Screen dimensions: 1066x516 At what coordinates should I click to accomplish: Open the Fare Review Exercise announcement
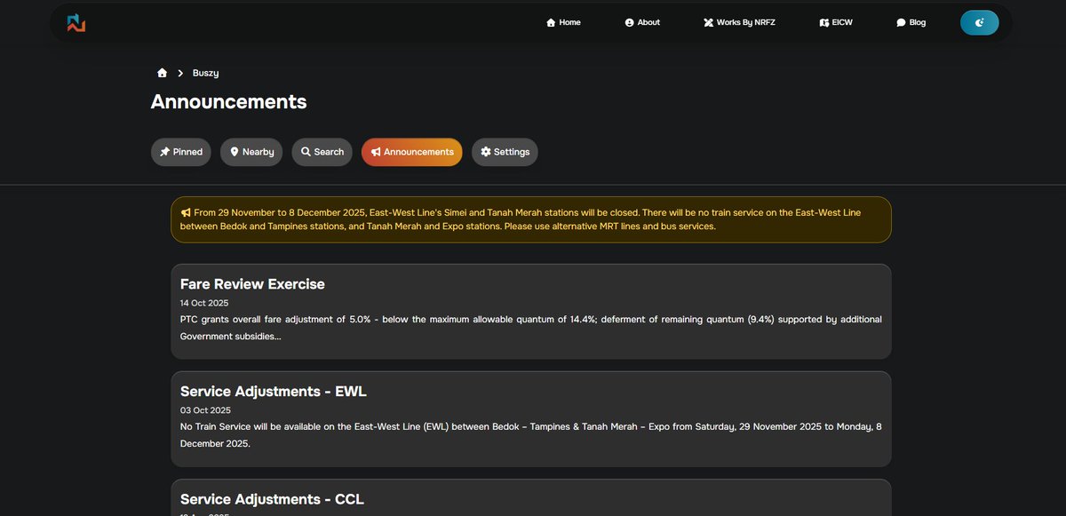tap(531, 312)
